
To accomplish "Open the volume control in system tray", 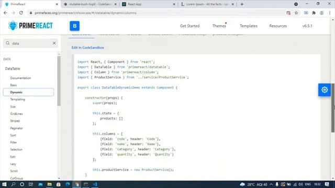I will (301, 184).
